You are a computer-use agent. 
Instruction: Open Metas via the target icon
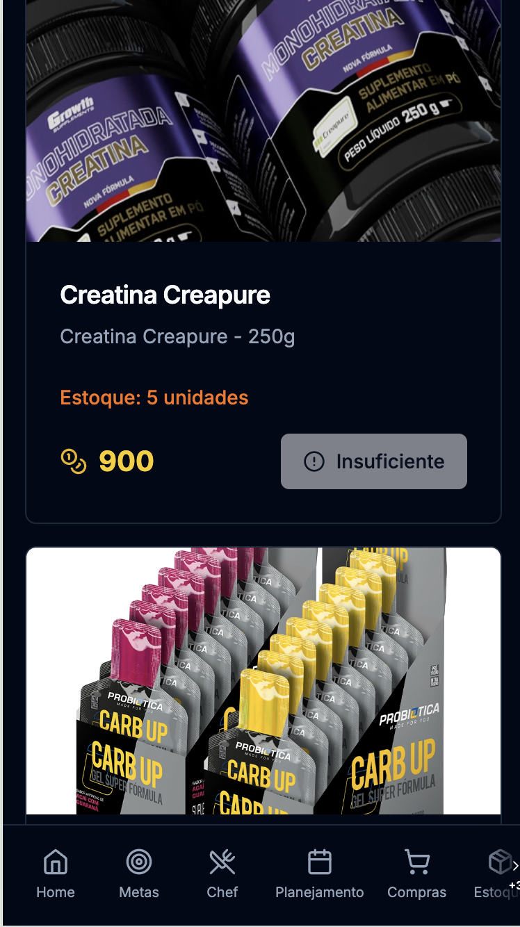pyautogui.click(x=139, y=862)
